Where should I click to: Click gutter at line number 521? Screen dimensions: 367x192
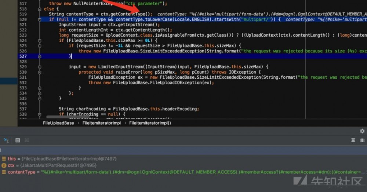(23, 25)
